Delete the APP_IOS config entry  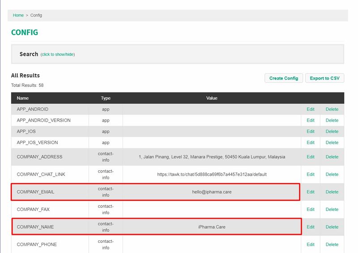(x=332, y=131)
